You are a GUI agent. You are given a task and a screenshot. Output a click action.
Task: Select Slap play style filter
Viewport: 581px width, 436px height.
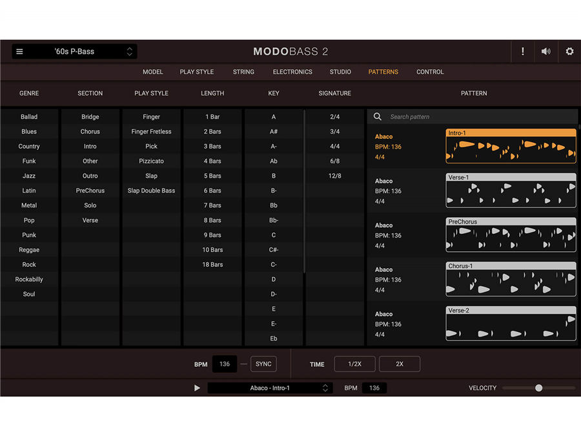point(151,176)
